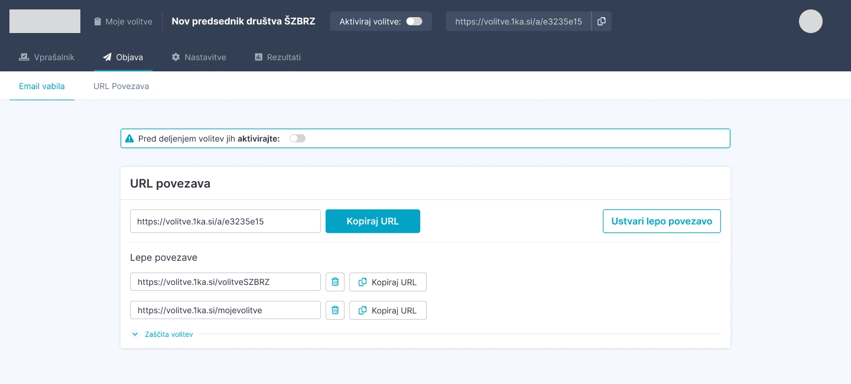Screen dimensions: 851x384
Task: Open the URL Povezava tab
Action: point(121,86)
